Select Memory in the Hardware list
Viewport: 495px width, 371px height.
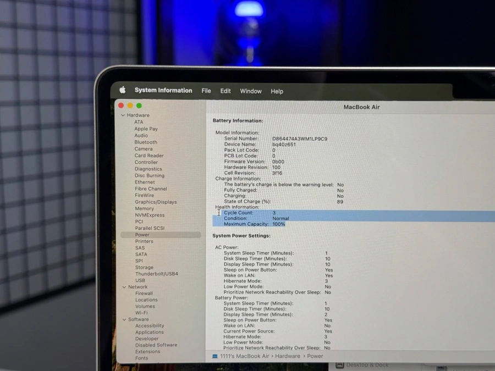tap(145, 208)
